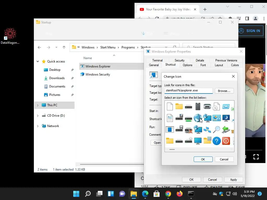
Task: Open Windows Start menu on taskbar
Action: tap(76, 194)
